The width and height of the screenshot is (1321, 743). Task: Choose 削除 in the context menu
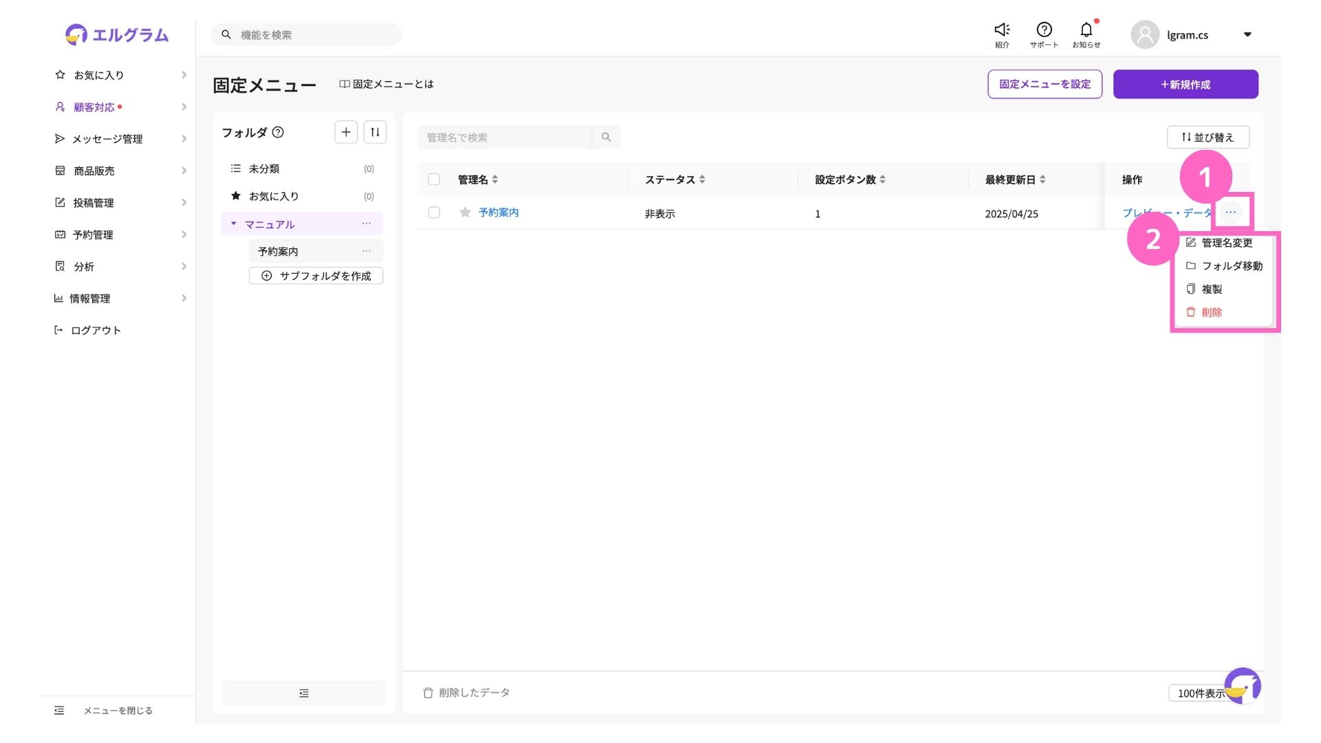point(1211,312)
